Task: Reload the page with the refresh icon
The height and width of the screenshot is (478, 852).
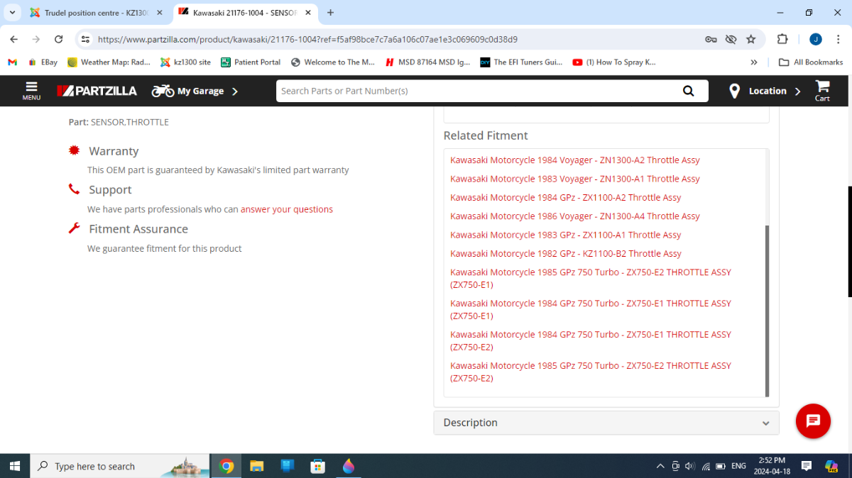Action: tap(59, 40)
